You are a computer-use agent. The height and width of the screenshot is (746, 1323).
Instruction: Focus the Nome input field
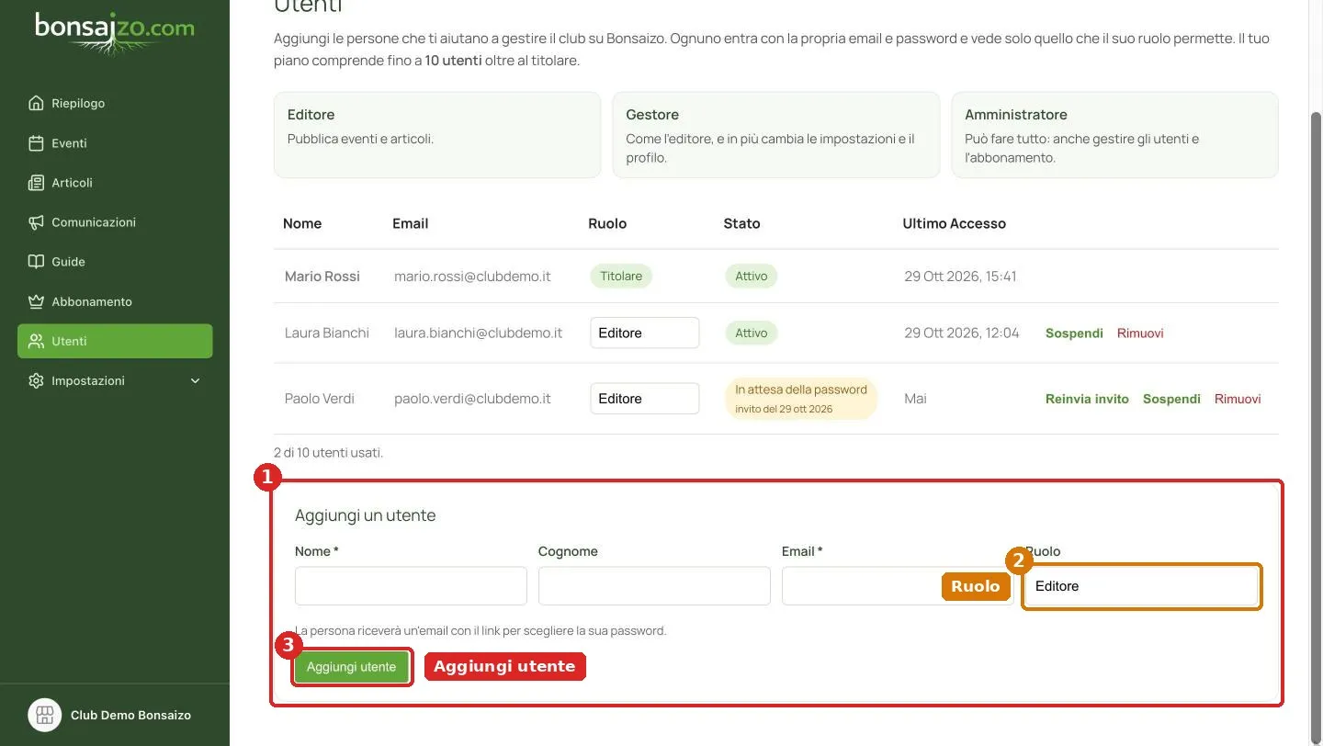point(411,586)
